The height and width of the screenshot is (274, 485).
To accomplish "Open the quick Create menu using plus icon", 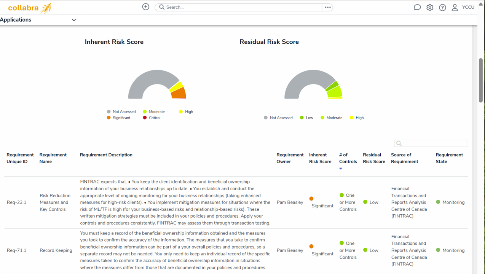I will tap(145, 6).
